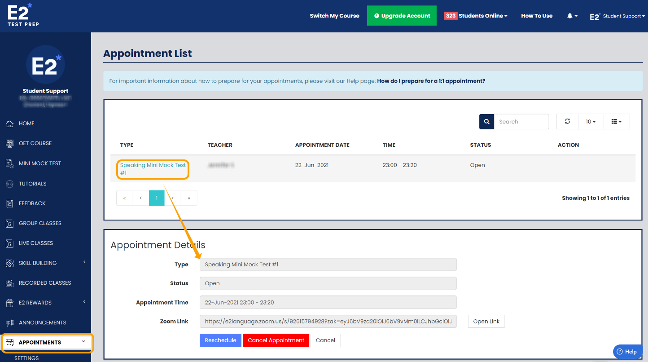648x362 pixels.
Task: Refresh the appointment table with the reload icon
Action: point(567,121)
